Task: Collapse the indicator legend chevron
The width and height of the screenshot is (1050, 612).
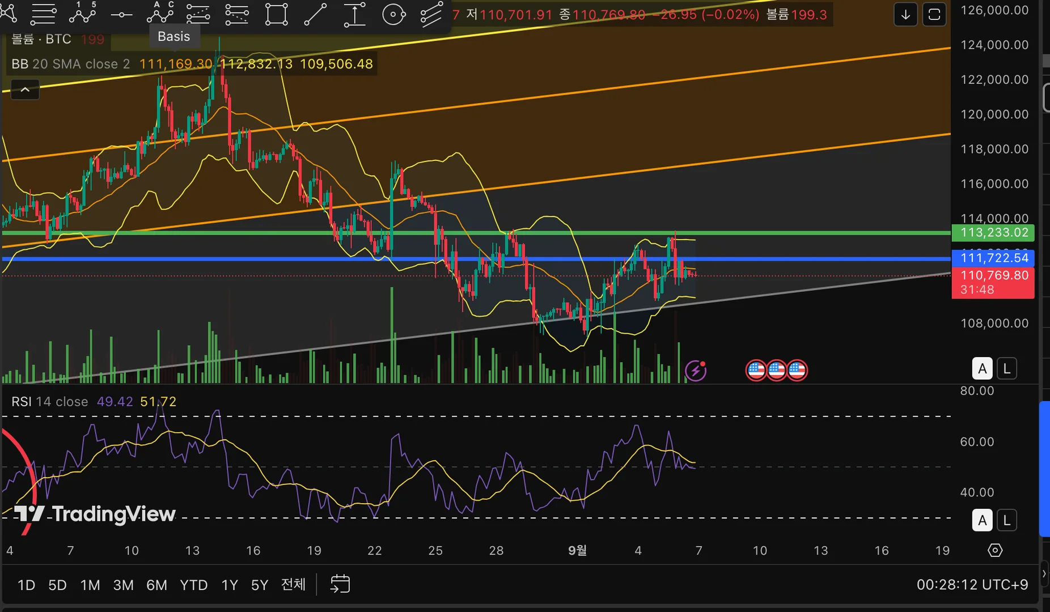Action: point(26,90)
